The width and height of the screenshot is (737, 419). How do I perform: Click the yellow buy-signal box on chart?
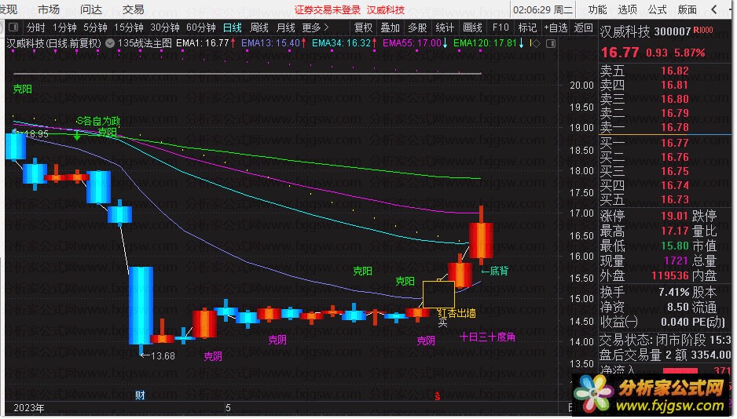point(438,295)
